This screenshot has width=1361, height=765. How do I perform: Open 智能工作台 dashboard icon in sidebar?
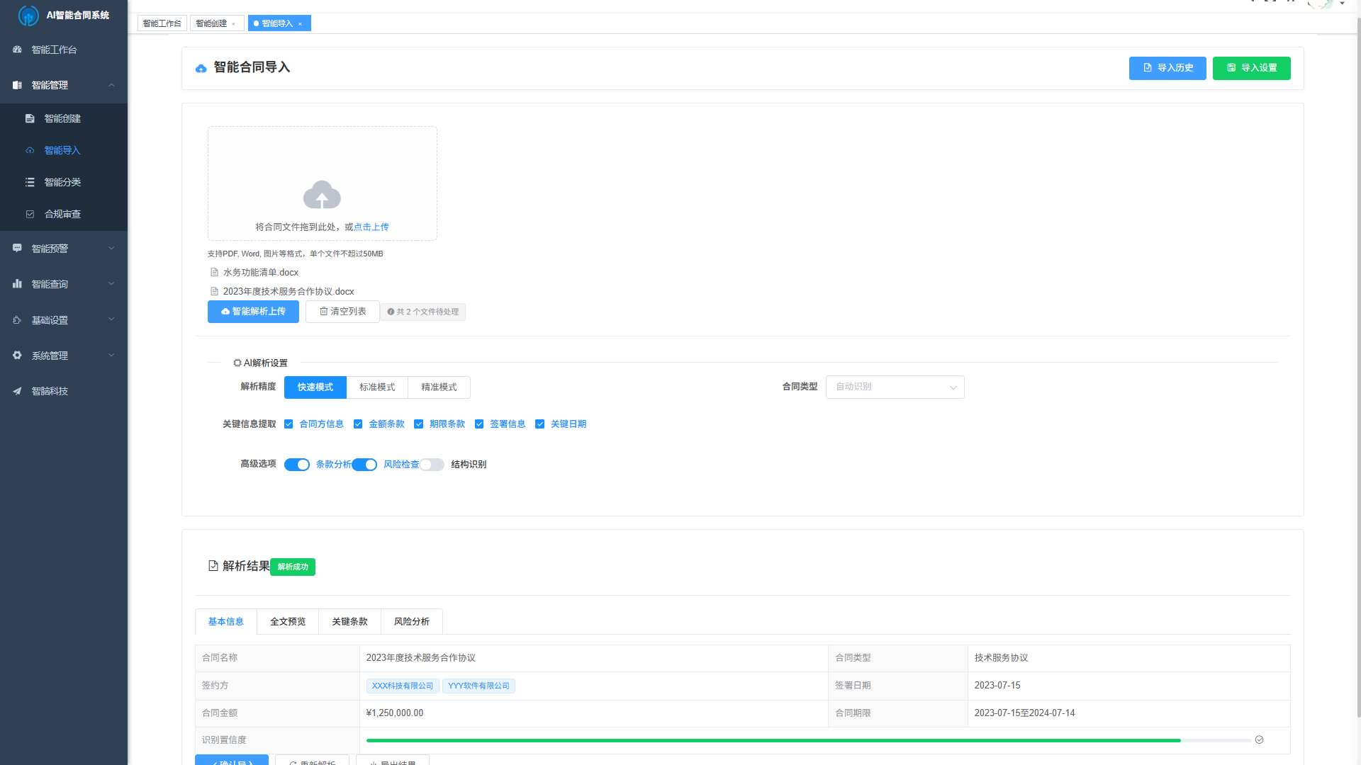click(x=17, y=50)
